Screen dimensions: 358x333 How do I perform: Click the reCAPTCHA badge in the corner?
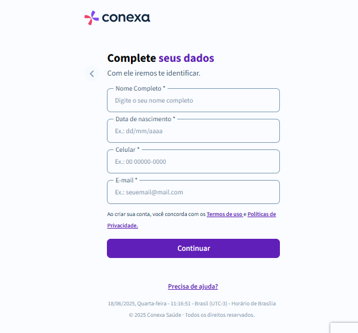(344, 328)
